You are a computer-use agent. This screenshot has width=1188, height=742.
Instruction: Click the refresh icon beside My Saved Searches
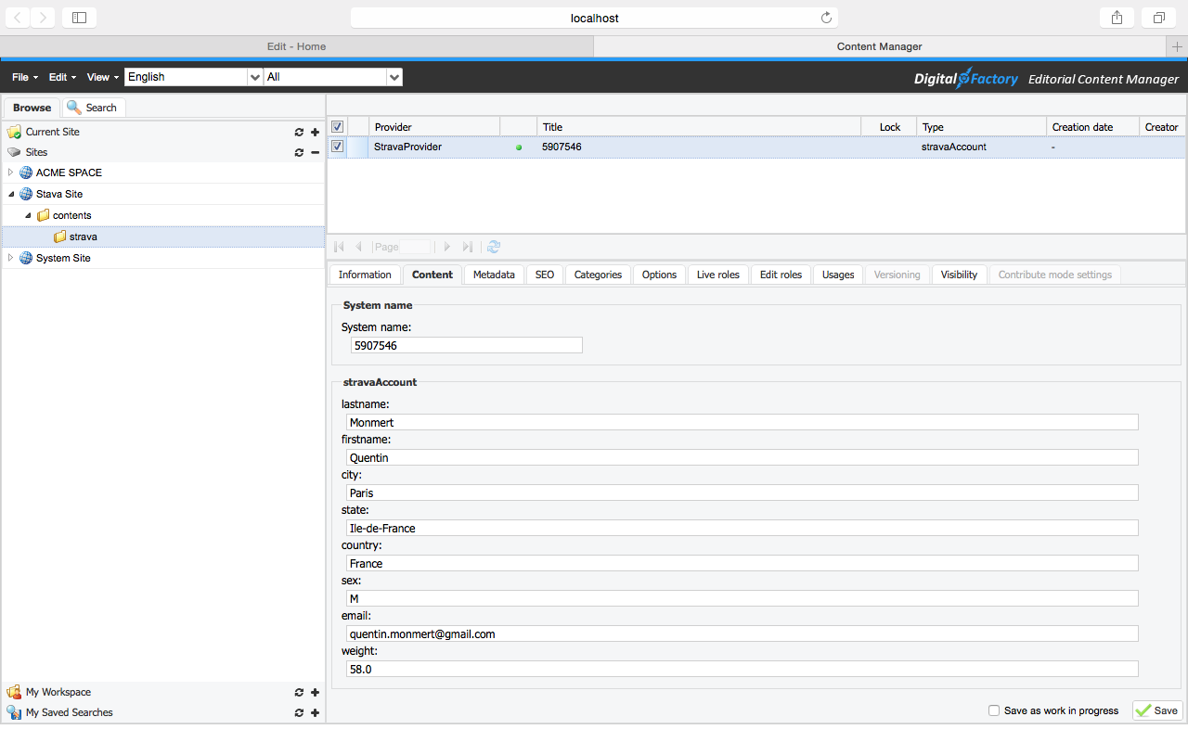click(299, 713)
